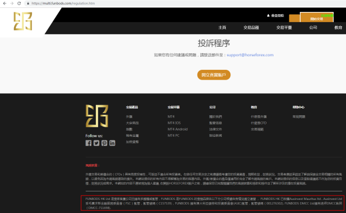The width and height of the screenshot is (346, 213).
Task: Click the support@horseforex.com email link
Action: pyautogui.click(x=250, y=55)
